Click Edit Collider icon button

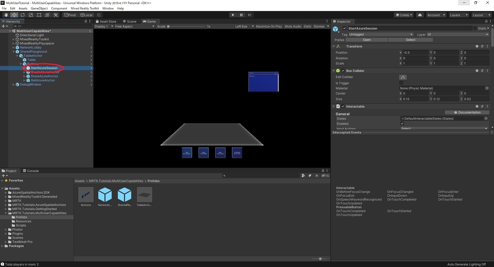pyautogui.click(x=403, y=77)
